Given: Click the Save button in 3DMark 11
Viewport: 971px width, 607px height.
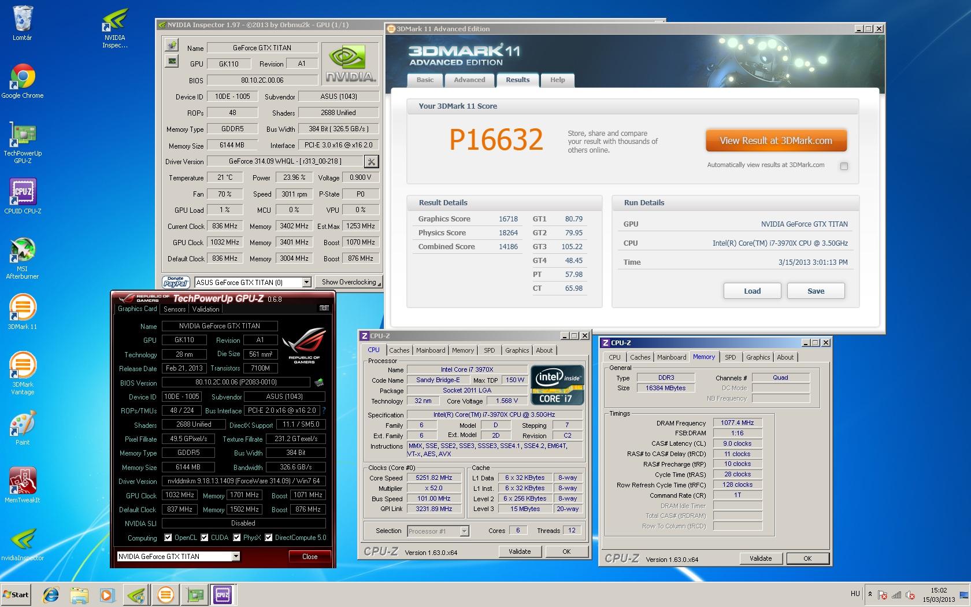Looking at the screenshot, I should point(816,291).
